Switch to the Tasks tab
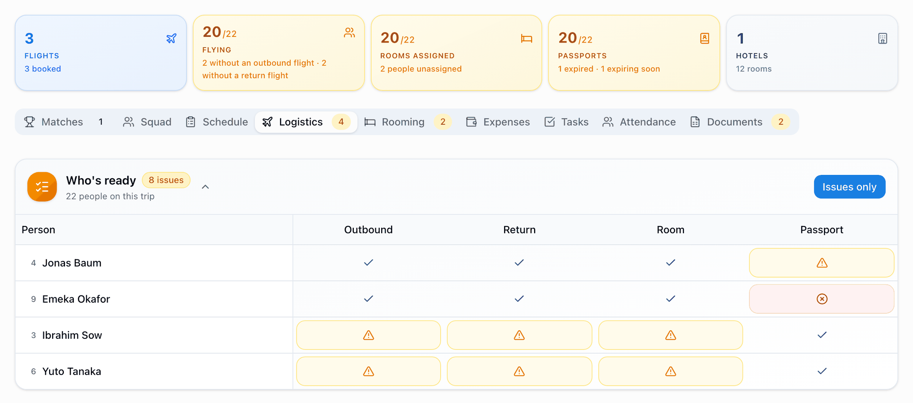The height and width of the screenshot is (403, 913). (x=566, y=122)
